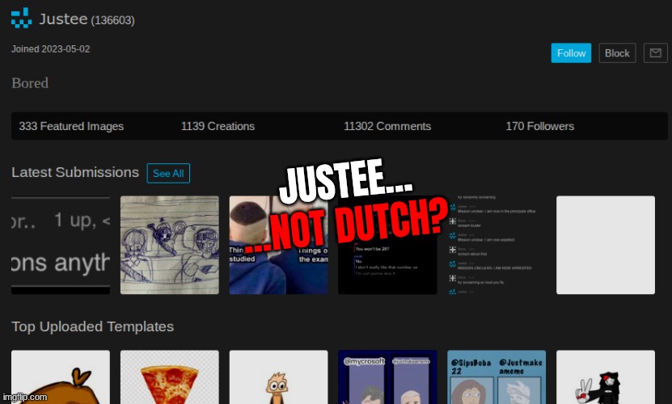This screenshot has width=672, height=404.
Task: Open the blue ink sketch submission
Action: (x=169, y=245)
